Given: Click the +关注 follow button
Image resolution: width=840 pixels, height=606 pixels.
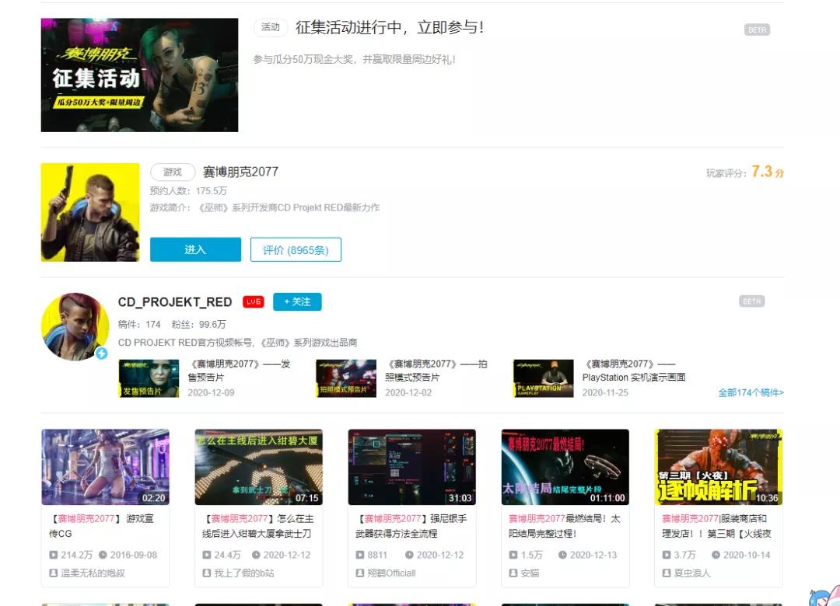Looking at the screenshot, I should pos(297,301).
